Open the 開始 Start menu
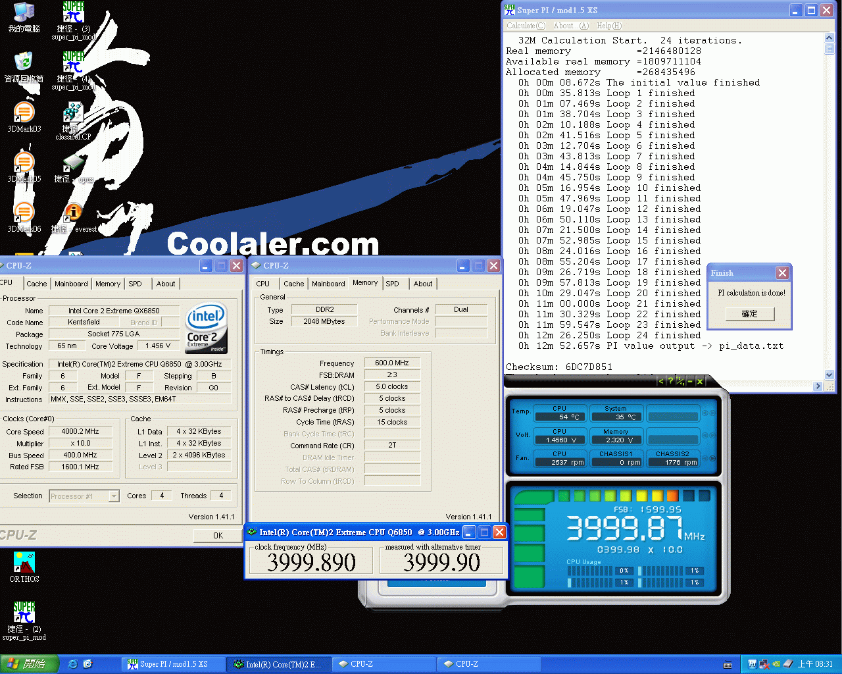Image resolution: width=842 pixels, height=674 pixels. (x=30, y=664)
